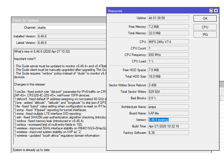Maximize the Resources window
224x153 pixels.
coord(211,11)
